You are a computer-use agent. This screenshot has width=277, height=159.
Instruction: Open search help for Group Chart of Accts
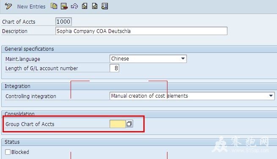(x=129, y=124)
